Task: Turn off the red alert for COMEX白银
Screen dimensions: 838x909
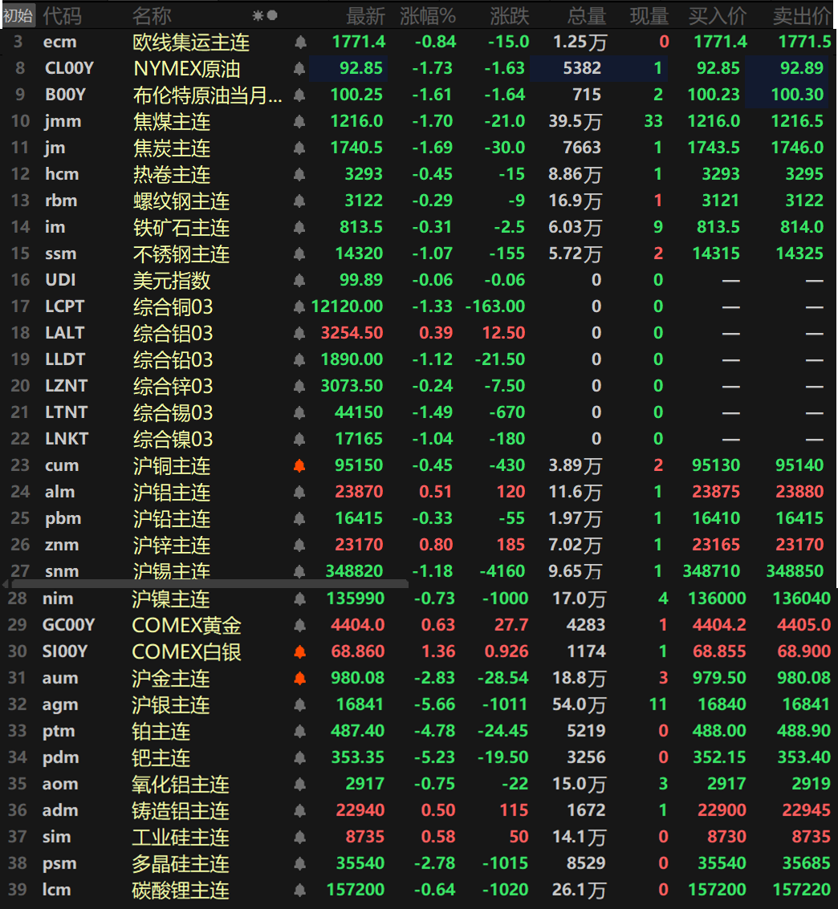Action: [299, 651]
